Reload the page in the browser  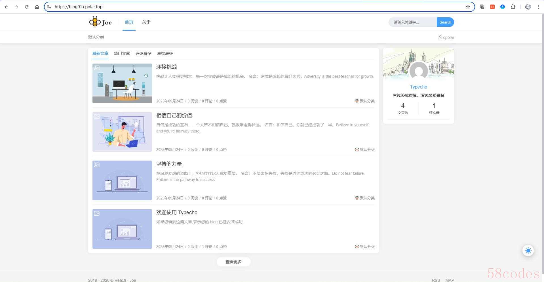point(27,7)
